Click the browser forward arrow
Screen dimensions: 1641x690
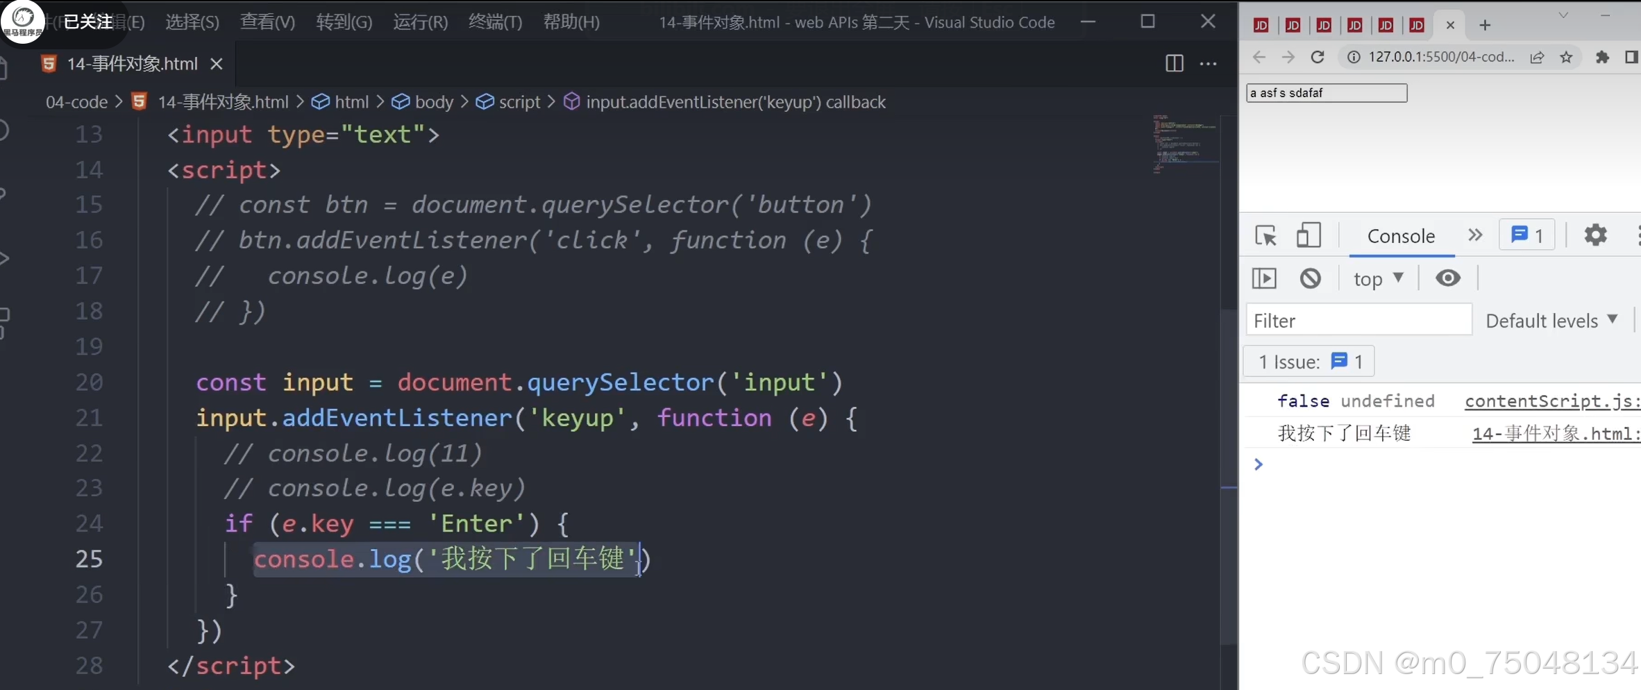[x=1288, y=57]
